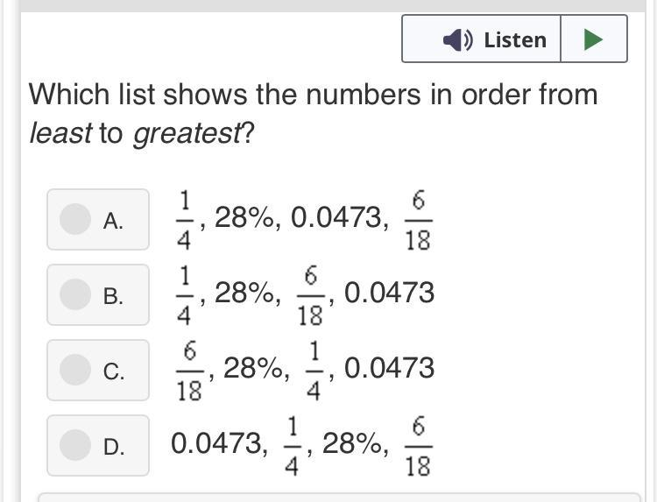Click the italic word "greatest" in the question
This screenshot has width=657, height=502.
[187, 134]
